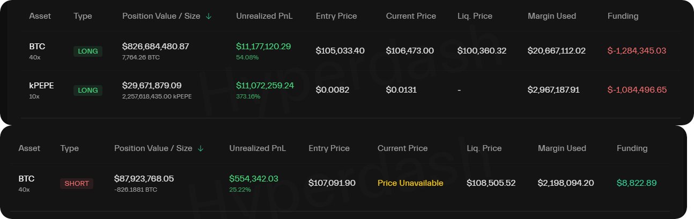Click the Margin Used header in top table
The image size is (694, 219).
click(552, 16)
